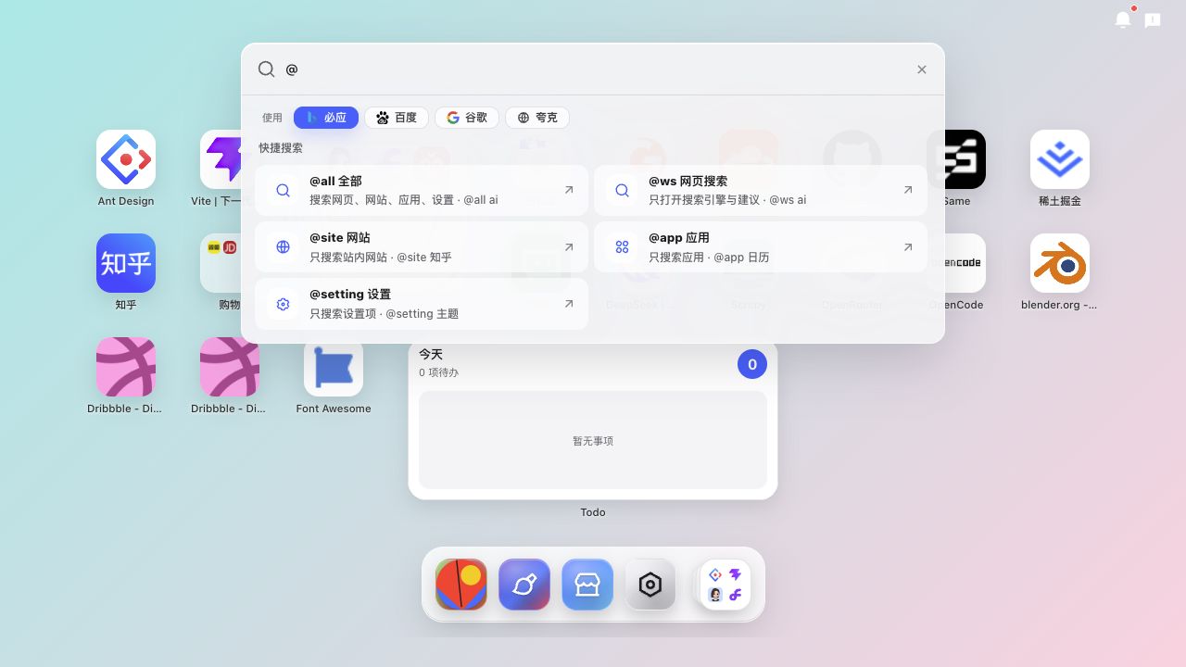The width and height of the screenshot is (1186, 667).
Task: Focus the search input containing @
Action: [x=593, y=69]
